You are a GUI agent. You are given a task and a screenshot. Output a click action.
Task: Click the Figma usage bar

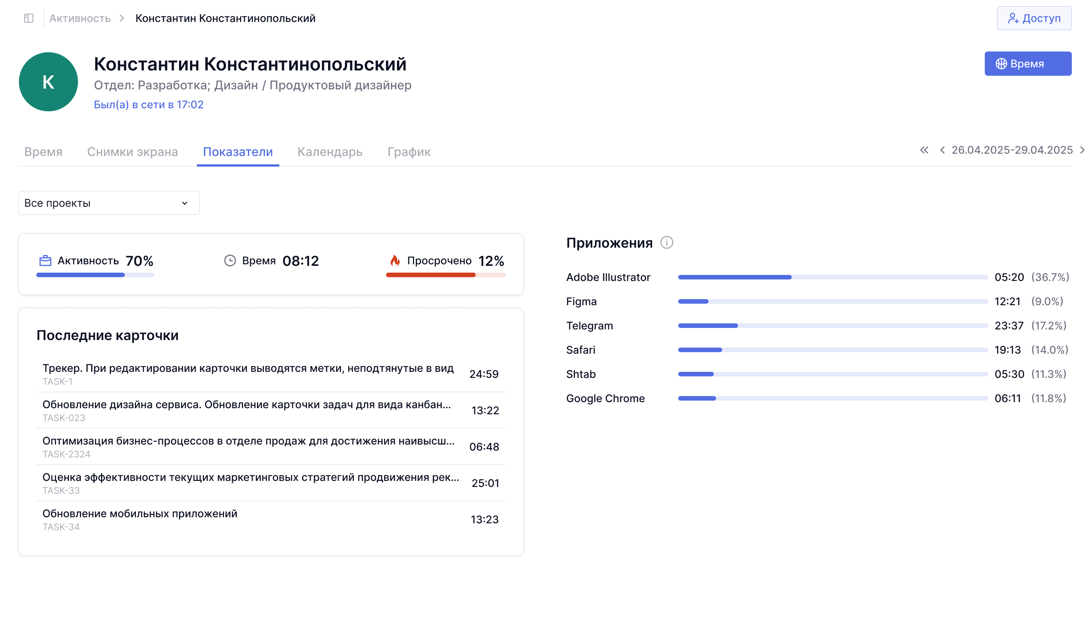click(833, 301)
